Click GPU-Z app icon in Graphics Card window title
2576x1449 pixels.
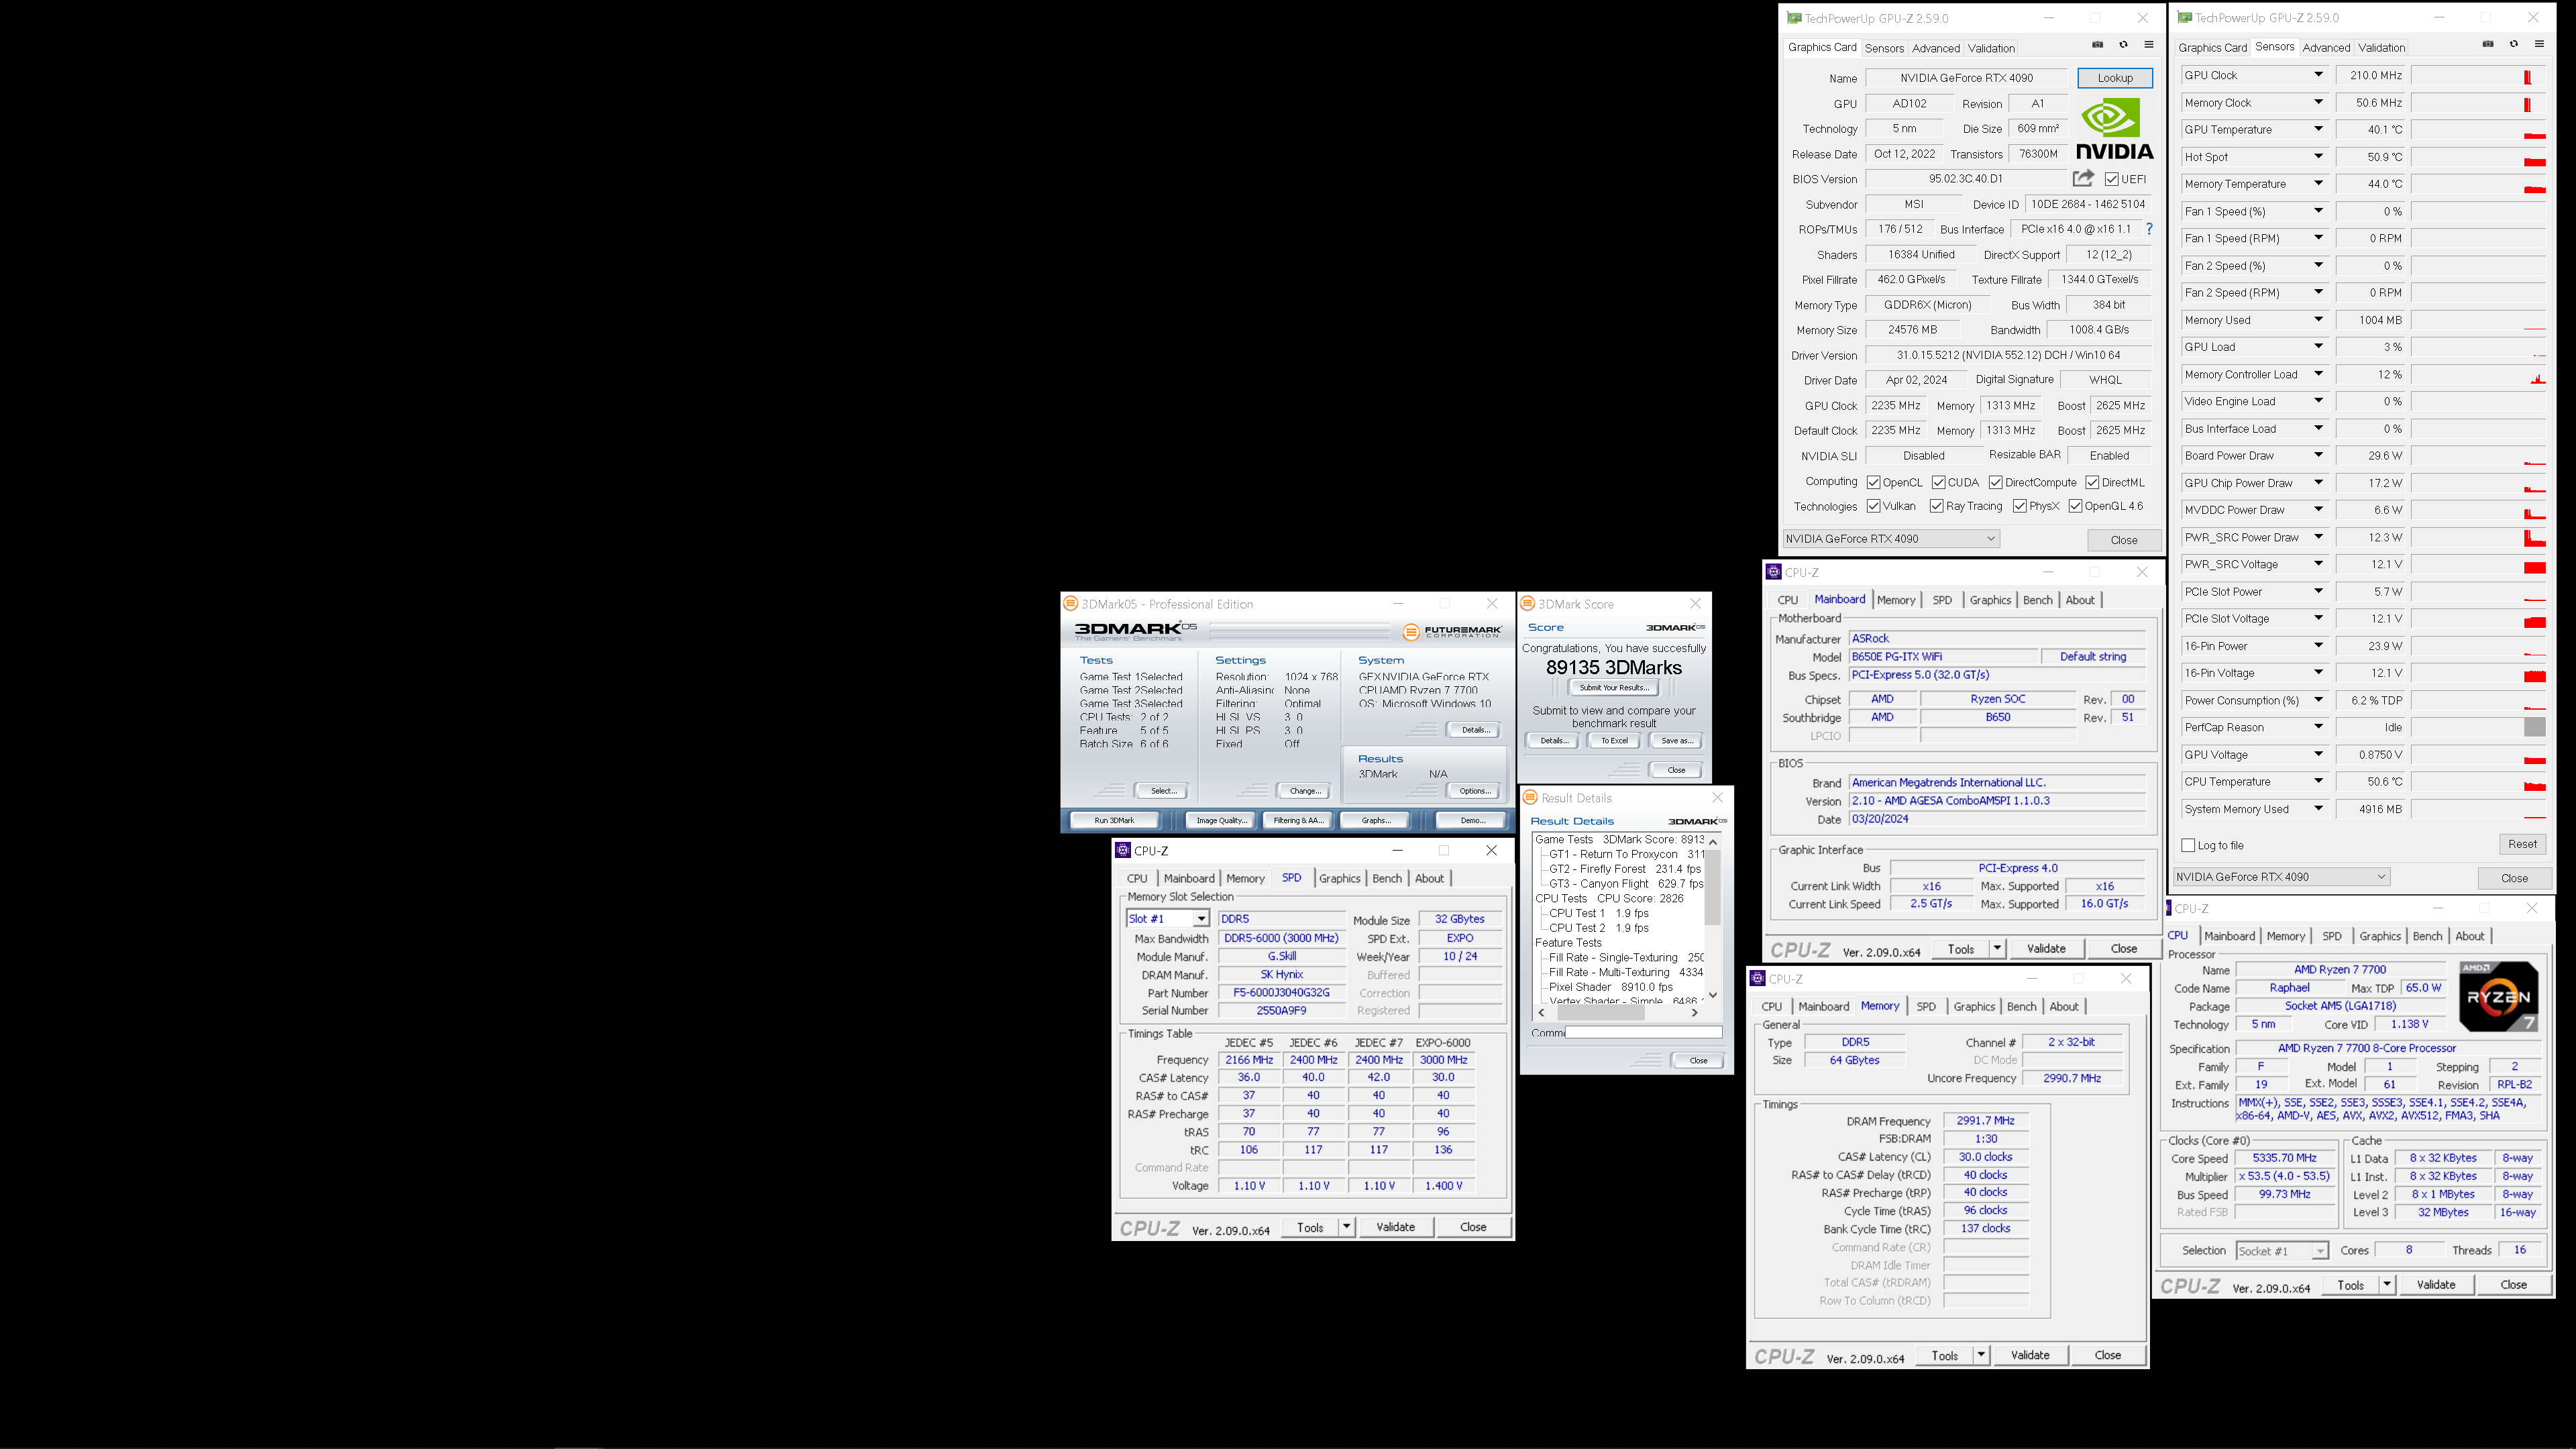pos(1794,18)
